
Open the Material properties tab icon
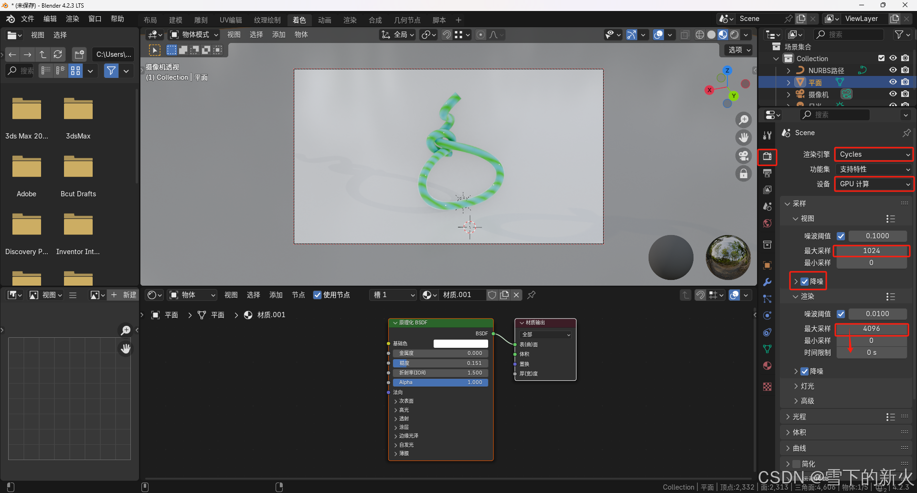[x=767, y=365]
